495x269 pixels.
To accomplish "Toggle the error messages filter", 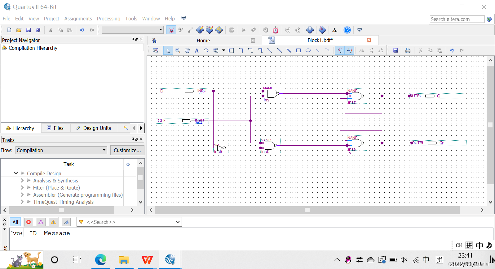I will pos(29,222).
